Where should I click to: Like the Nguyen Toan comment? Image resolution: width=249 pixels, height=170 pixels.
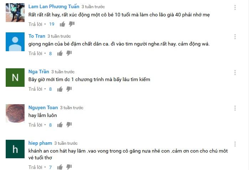tap(60, 125)
